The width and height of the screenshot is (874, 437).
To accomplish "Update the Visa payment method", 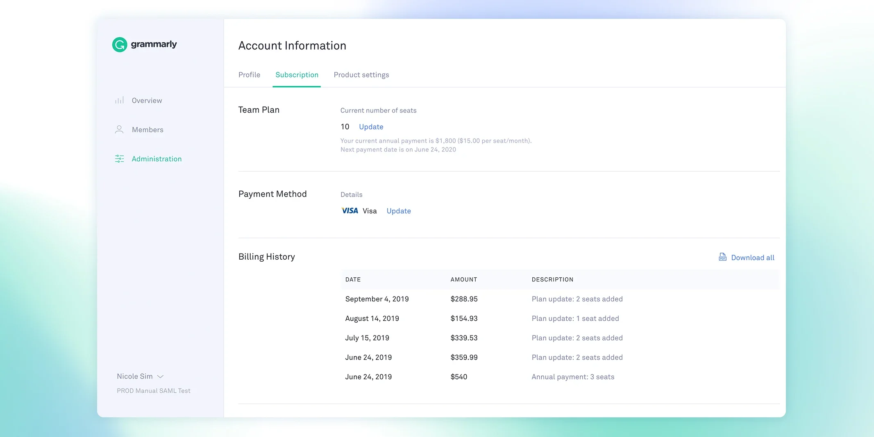I will (x=398, y=211).
